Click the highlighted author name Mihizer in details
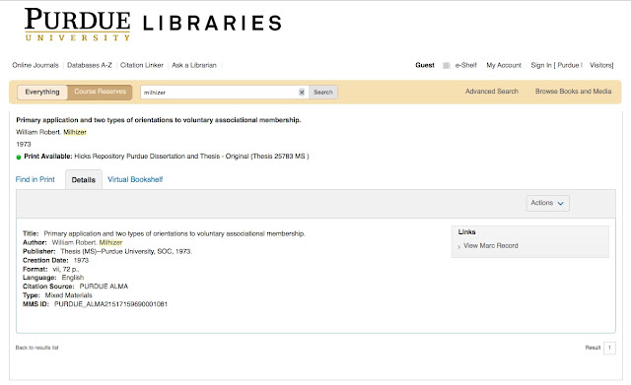The width and height of the screenshot is (631, 385). coord(110,242)
